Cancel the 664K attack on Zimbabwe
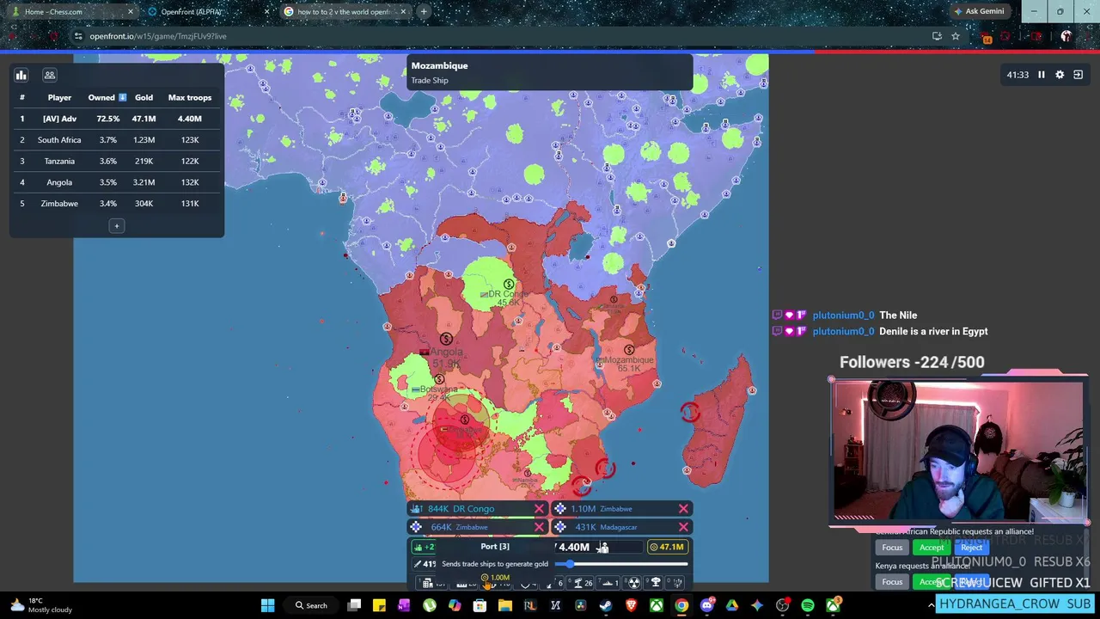This screenshot has height=619, width=1100. click(x=539, y=527)
